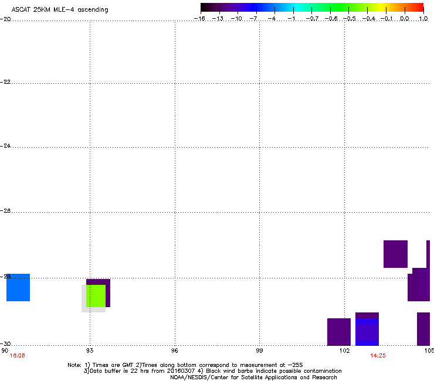Click the -10 label on the color scale
This screenshot has height=381, width=434.
click(236, 19)
